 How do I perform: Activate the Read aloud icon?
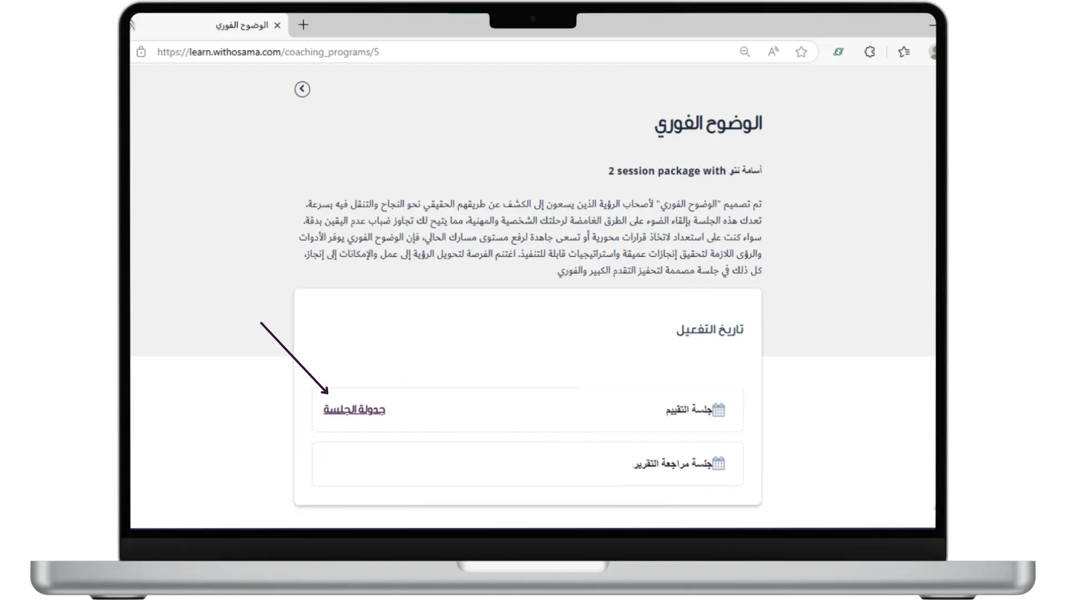tap(773, 52)
